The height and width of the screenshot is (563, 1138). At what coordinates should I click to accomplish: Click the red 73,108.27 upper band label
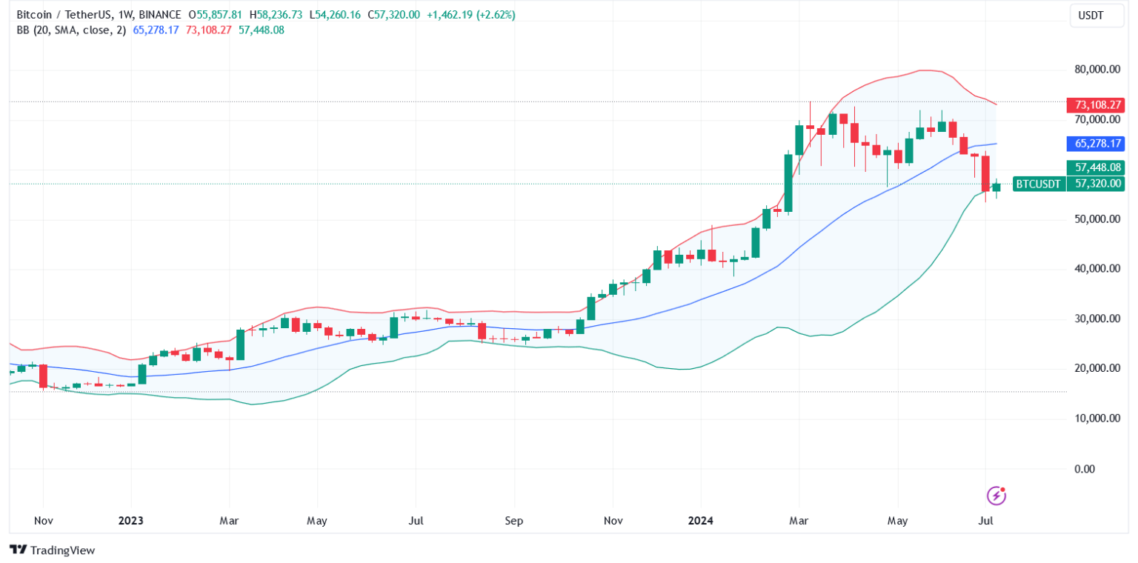[x=1095, y=104]
